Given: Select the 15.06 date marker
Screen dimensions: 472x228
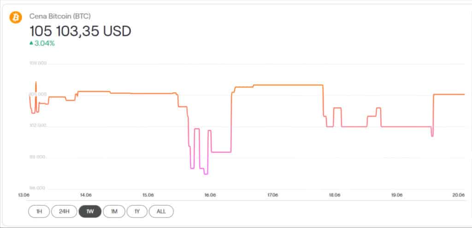Looking at the screenshot, I should [147, 195].
